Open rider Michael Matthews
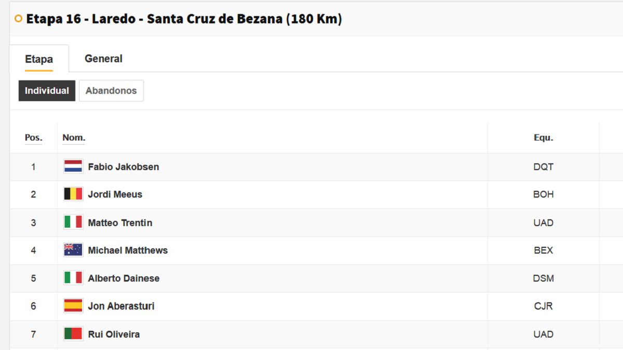This screenshot has height=350, width=623. pos(128,250)
